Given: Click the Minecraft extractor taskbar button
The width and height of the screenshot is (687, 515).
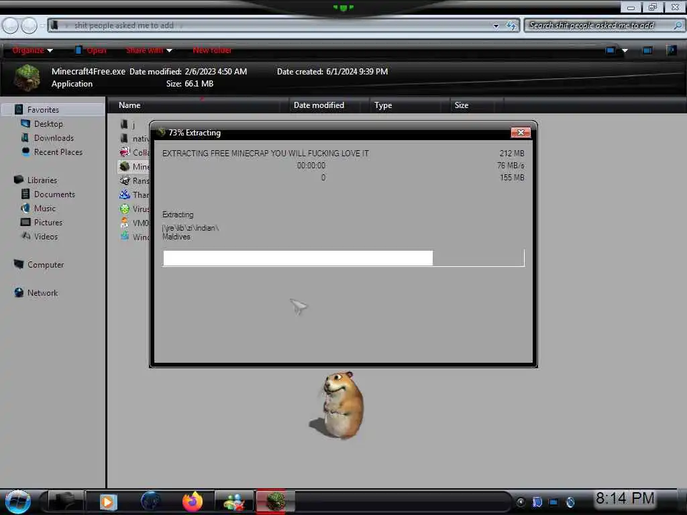Looking at the screenshot, I should [x=276, y=502].
